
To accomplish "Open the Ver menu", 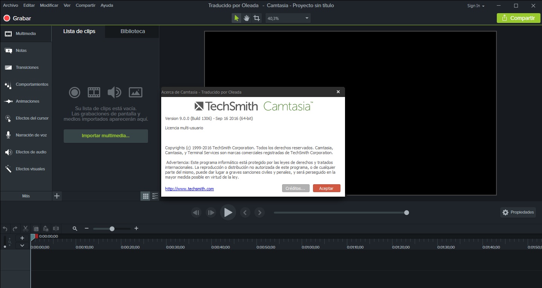I will coord(67,5).
